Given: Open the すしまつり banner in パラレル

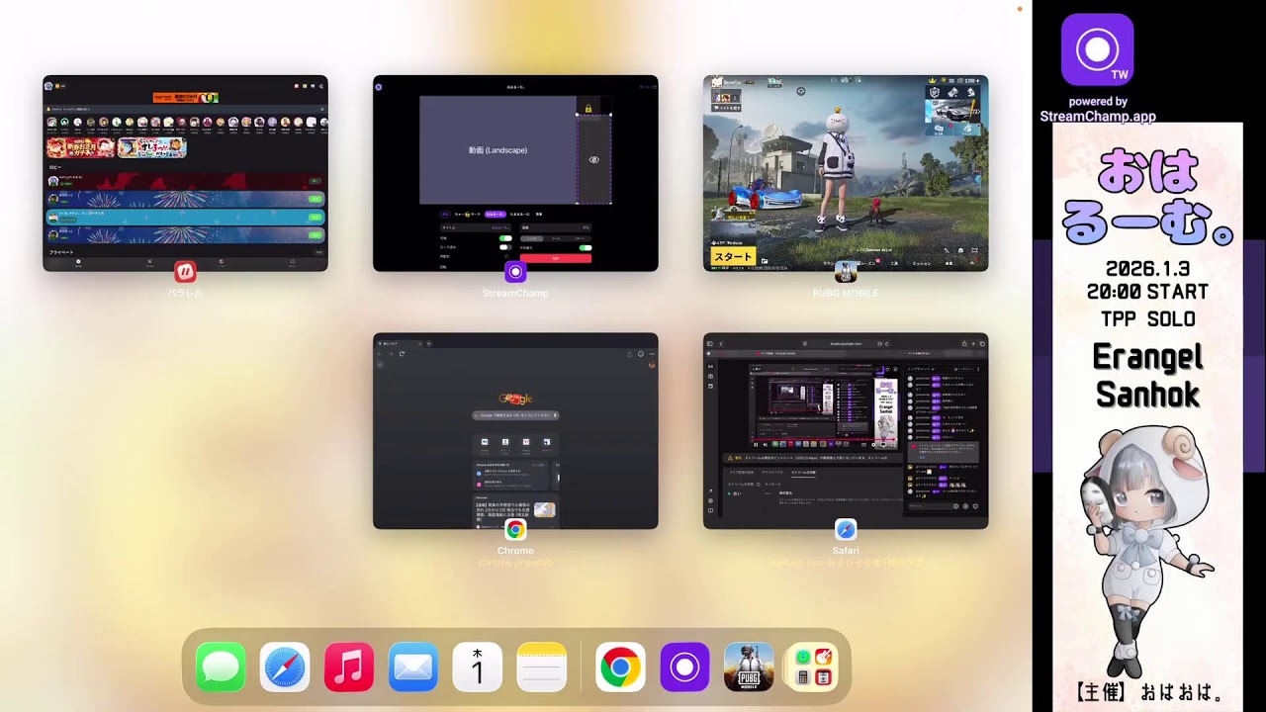Looking at the screenshot, I should pyautogui.click(x=152, y=147).
